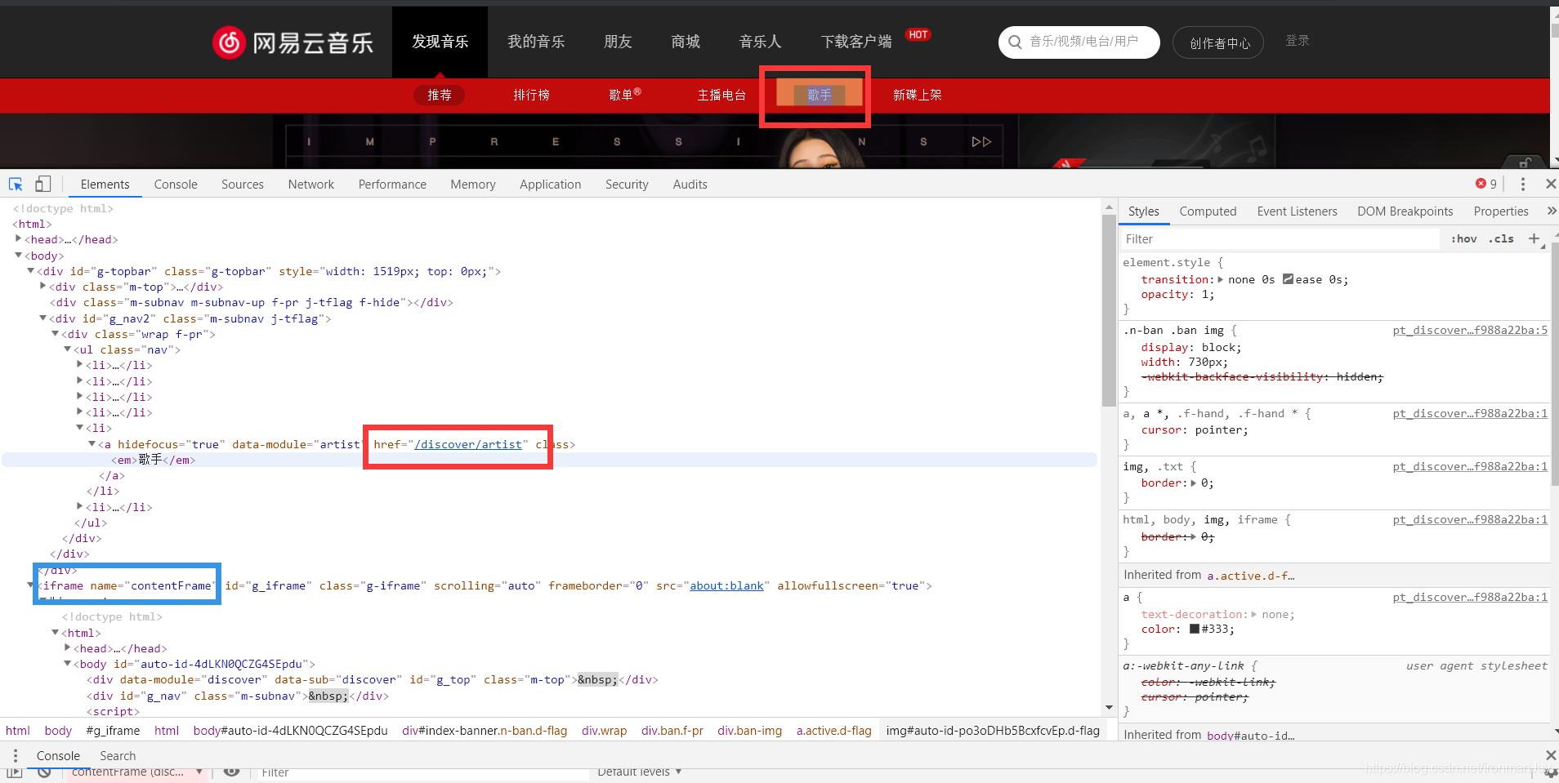Open the about:blank src link
The width and height of the screenshot is (1559, 783).
(726, 585)
